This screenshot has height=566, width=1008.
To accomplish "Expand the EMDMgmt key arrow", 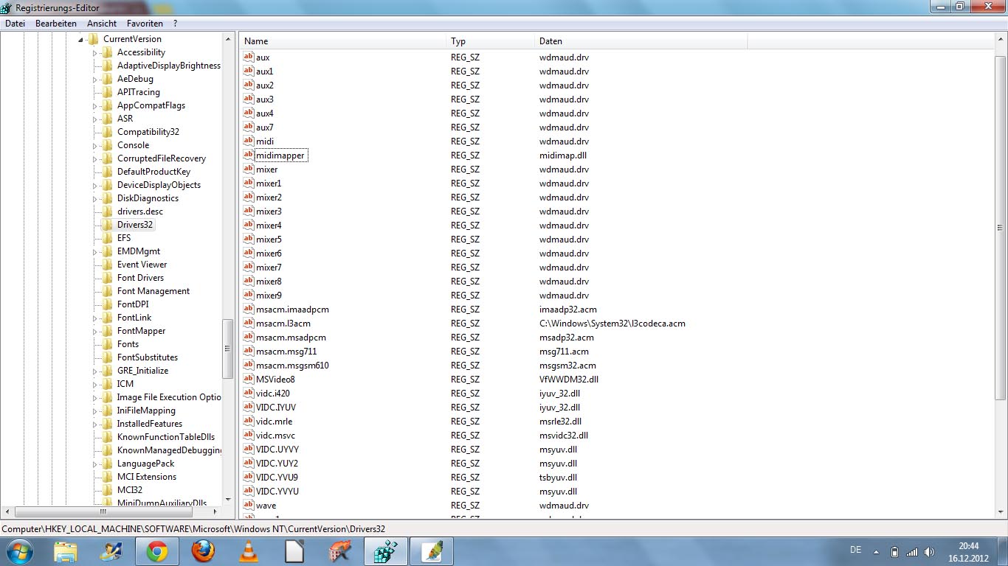I will (94, 251).
